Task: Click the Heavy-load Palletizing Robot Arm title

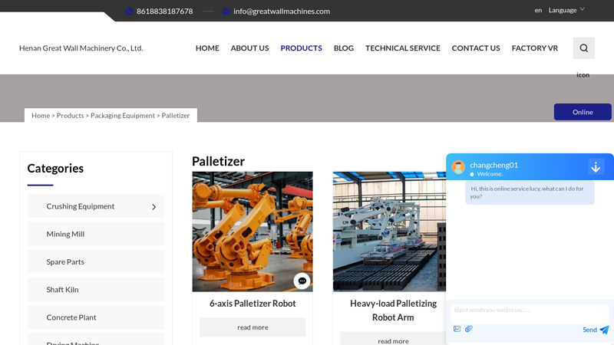Action: pos(393,310)
